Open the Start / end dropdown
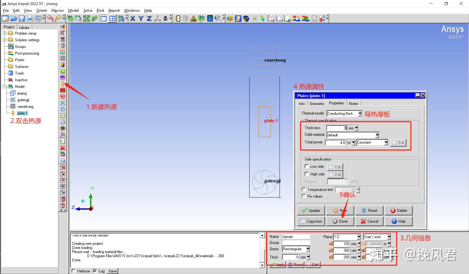The height and width of the screenshot is (274, 469). [389, 237]
